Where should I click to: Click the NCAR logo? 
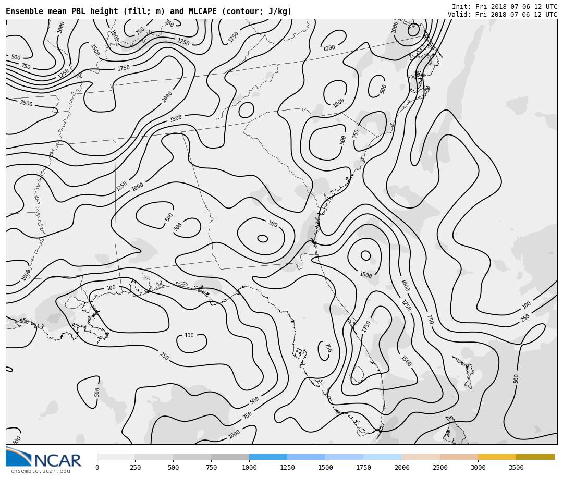click(43, 458)
